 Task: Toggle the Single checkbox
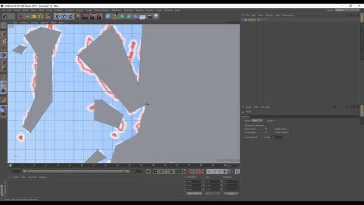tap(275, 121)
